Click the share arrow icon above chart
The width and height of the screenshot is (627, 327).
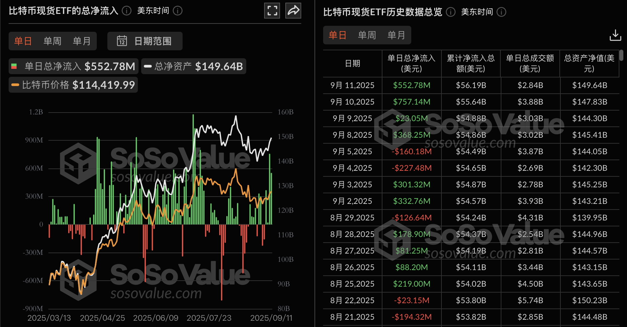pos(293,11)
